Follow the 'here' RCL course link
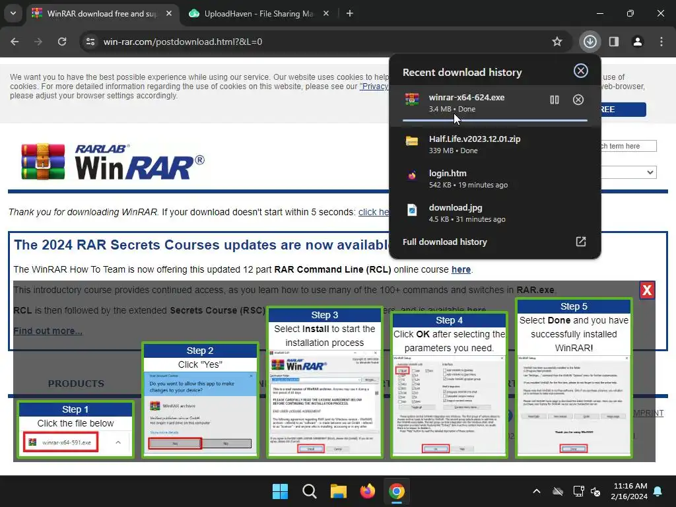676x507 pixels. (x=461, y=269)
